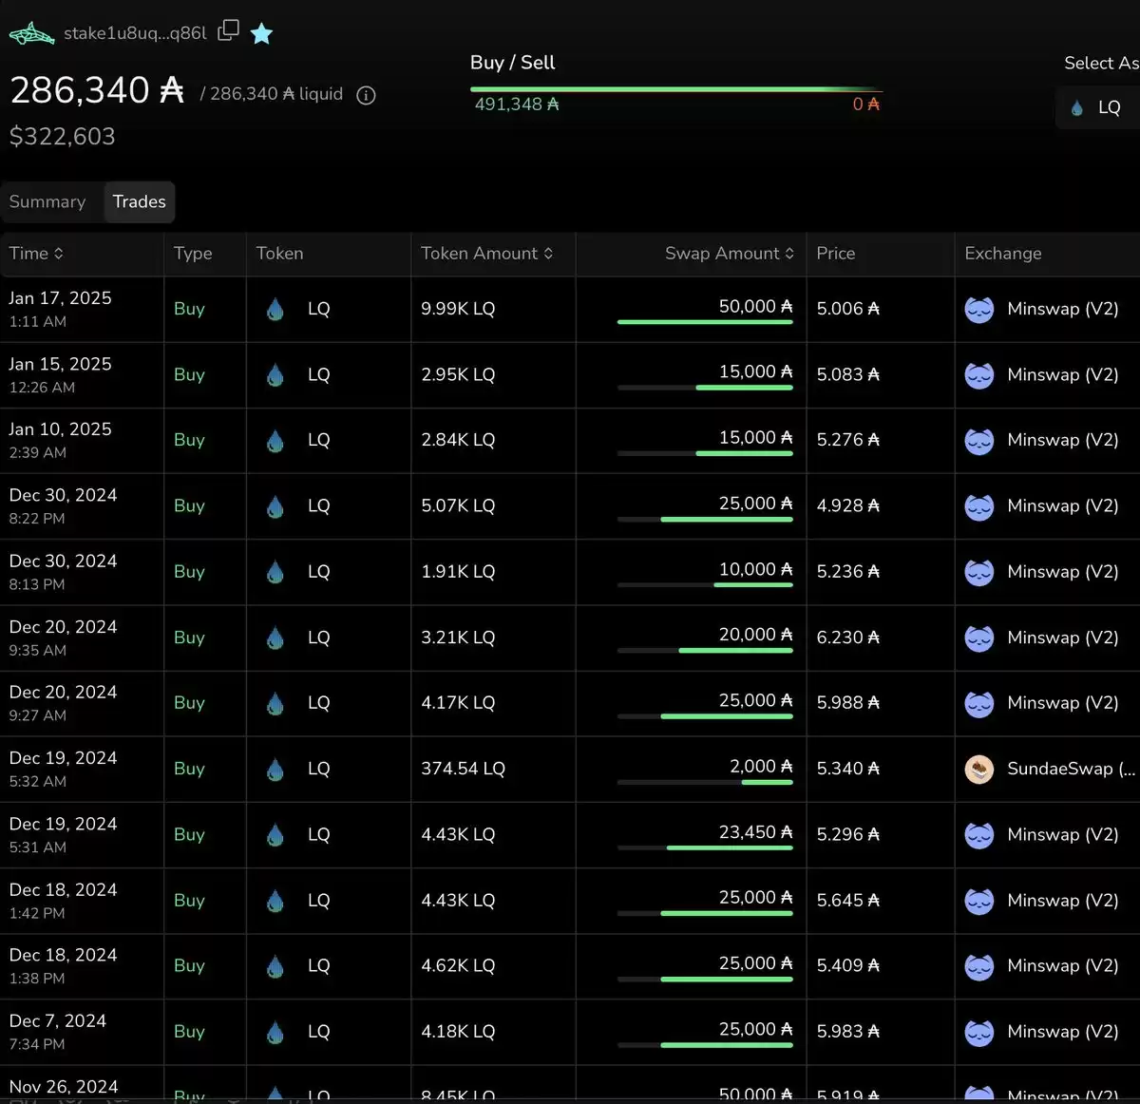Sort the table by Time
This screenshot has height=1104, width=1140.
(x=36, y=254)
